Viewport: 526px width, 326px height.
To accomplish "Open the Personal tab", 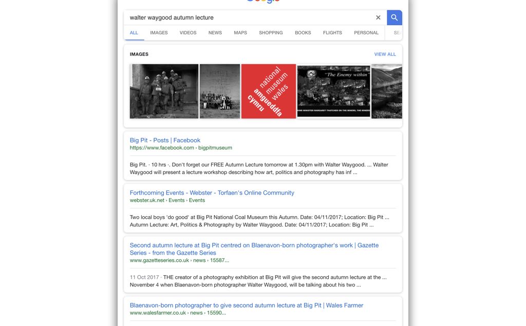I will click(366, 33).
